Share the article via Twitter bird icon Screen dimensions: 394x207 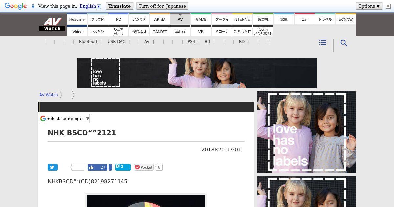53,167
